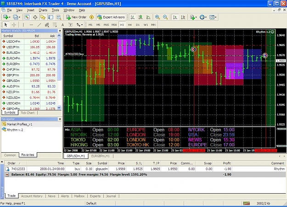287x207 pixels.
Task: Click the New Order button
Action: click(x=76, y=17)
